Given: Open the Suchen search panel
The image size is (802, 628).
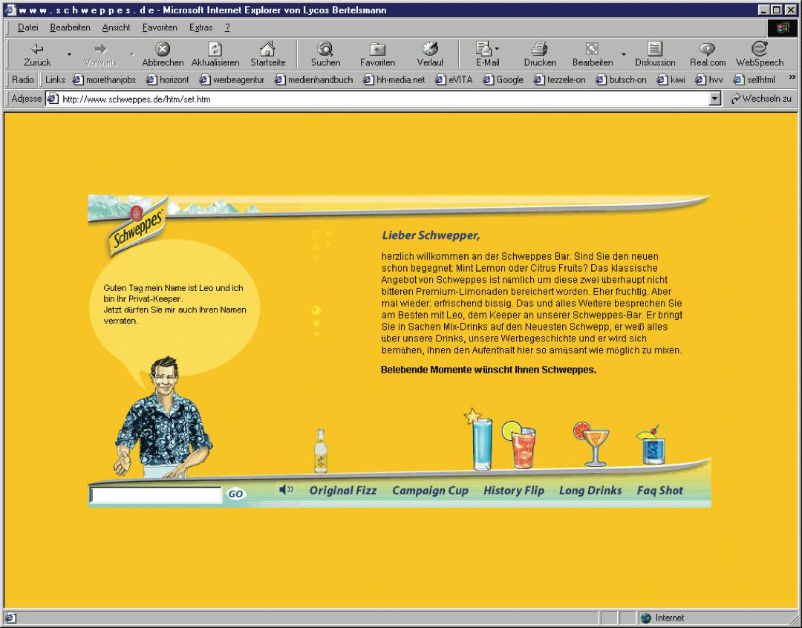Looking at the screenshot, I should point(325,53).
